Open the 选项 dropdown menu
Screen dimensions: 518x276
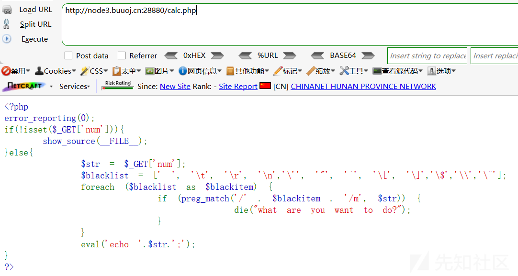tap(453, 71)
